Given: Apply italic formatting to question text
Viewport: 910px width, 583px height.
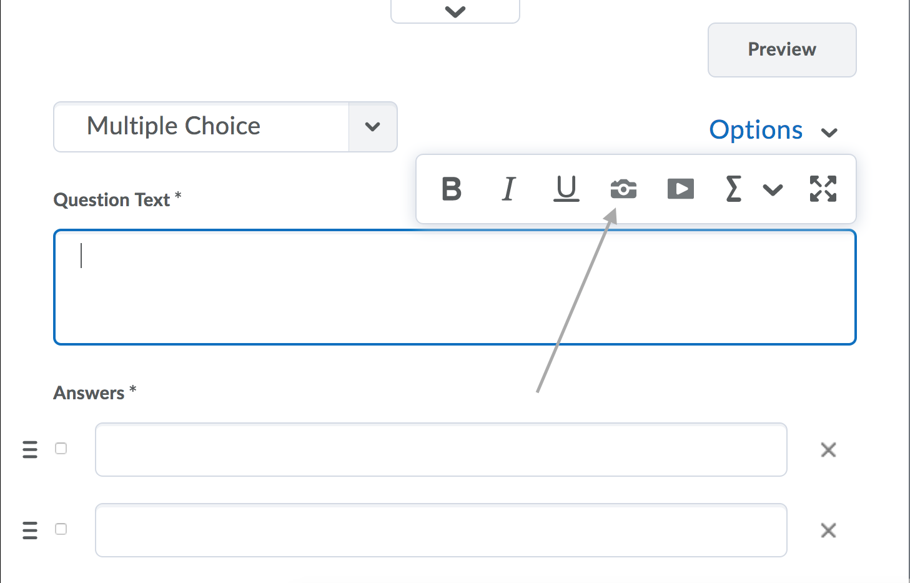Looking at the screenshot, I should 509,189.
